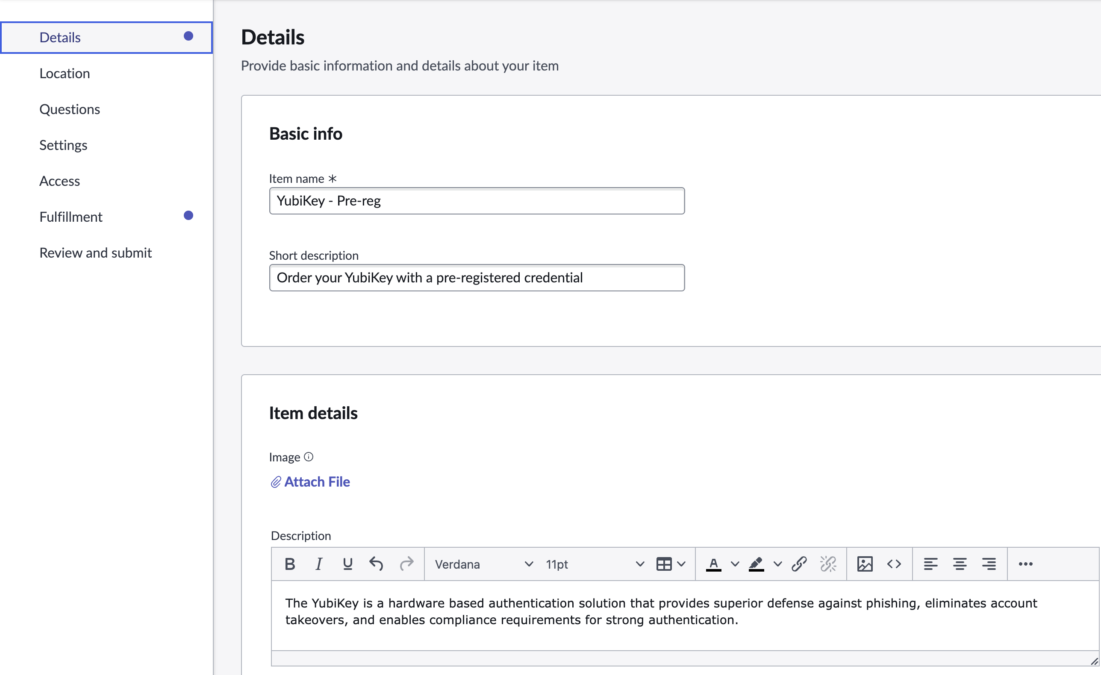
Task: Undo last edit in Description editor
Action: (376, 564)
